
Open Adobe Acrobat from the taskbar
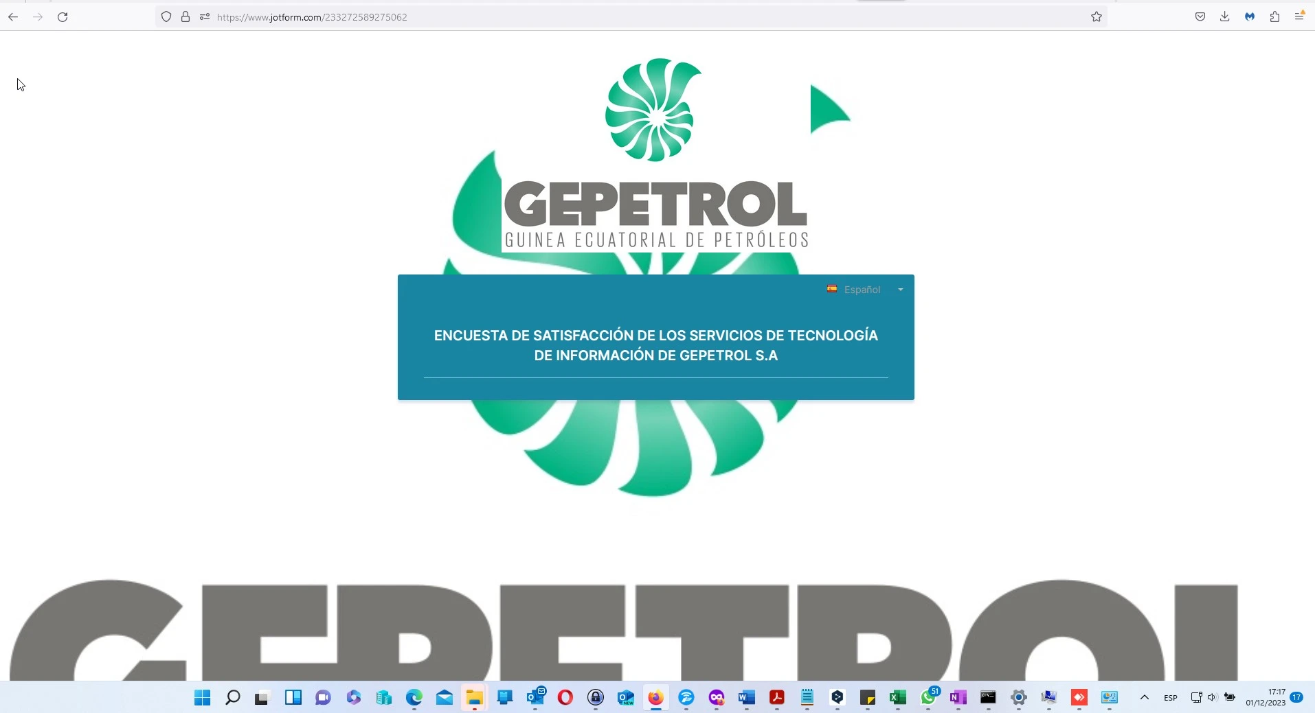pos(776,698)
